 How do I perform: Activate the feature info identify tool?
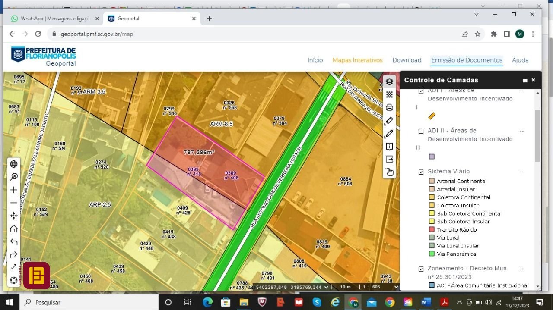(389, 147)
